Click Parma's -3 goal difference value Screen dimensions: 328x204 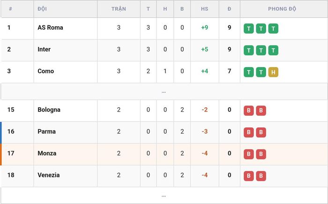coord(204,131)
